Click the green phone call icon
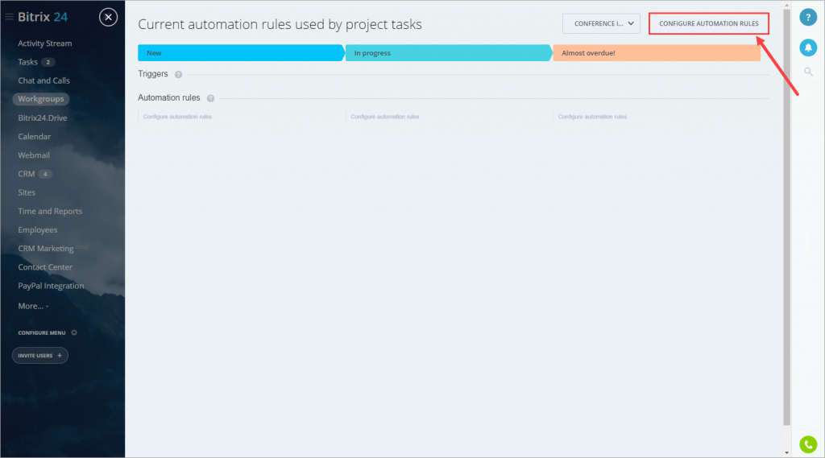The image size is (825, 458). point(808,444)
